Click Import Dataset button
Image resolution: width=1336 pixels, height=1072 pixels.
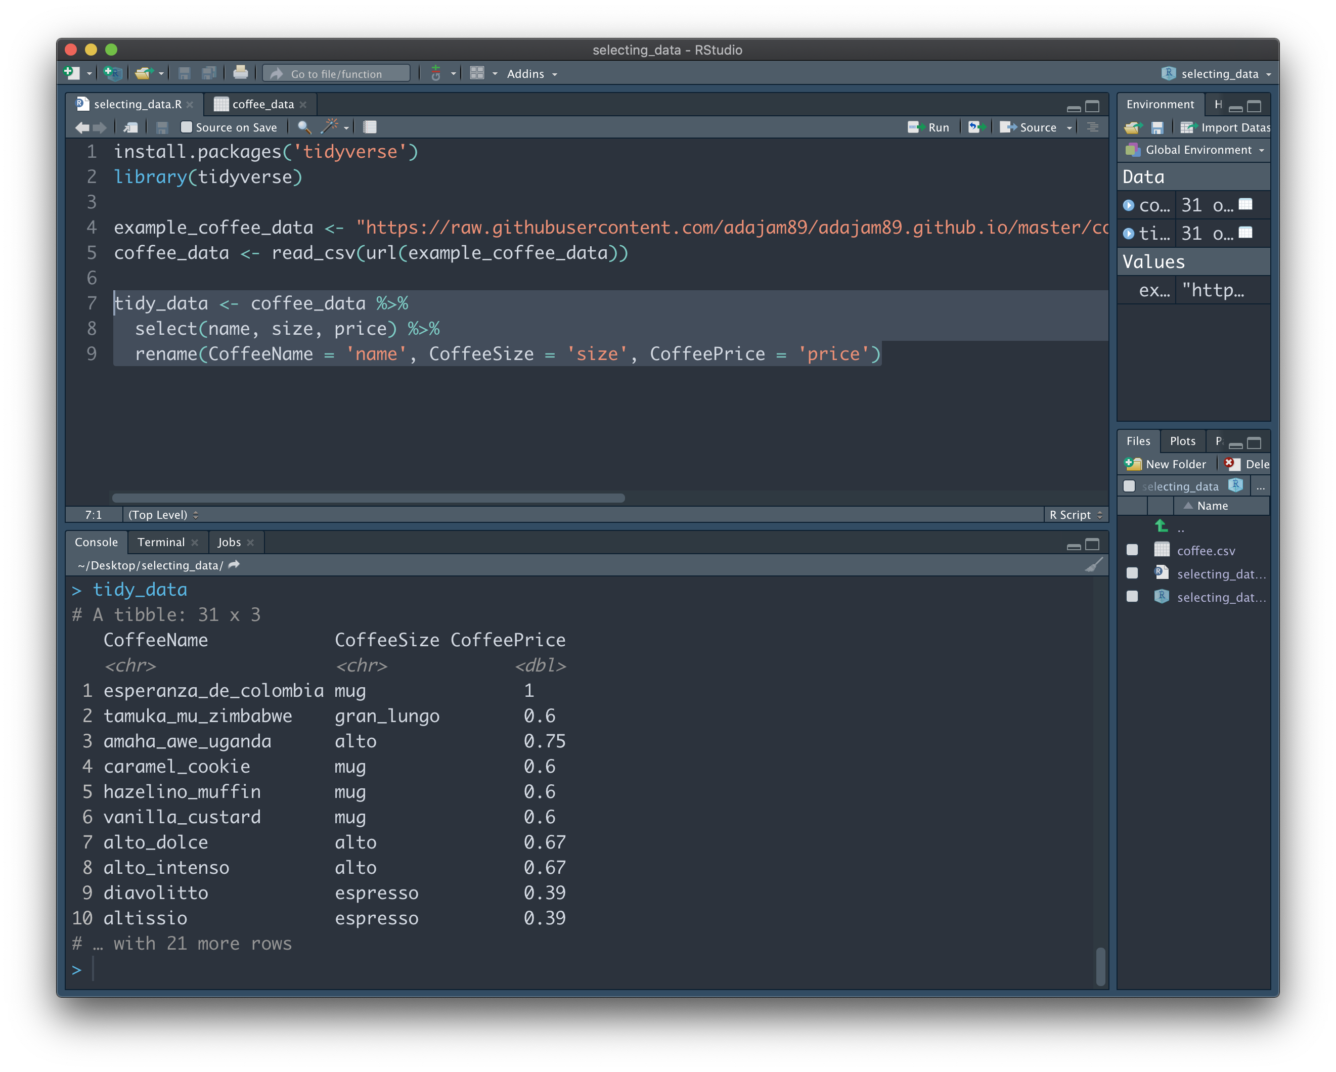[x=1224, y=127]
